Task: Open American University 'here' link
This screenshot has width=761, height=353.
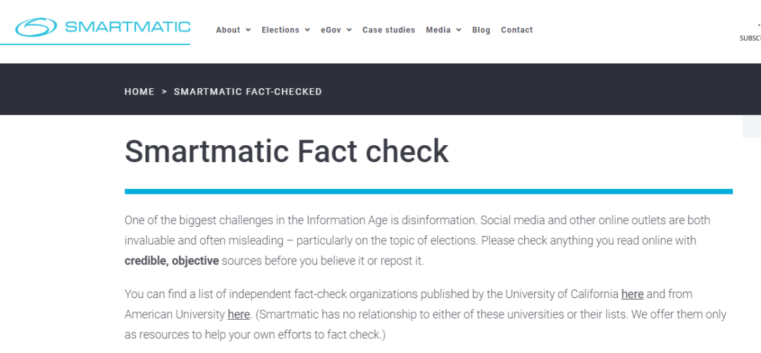Action: [x=239, y=314]
